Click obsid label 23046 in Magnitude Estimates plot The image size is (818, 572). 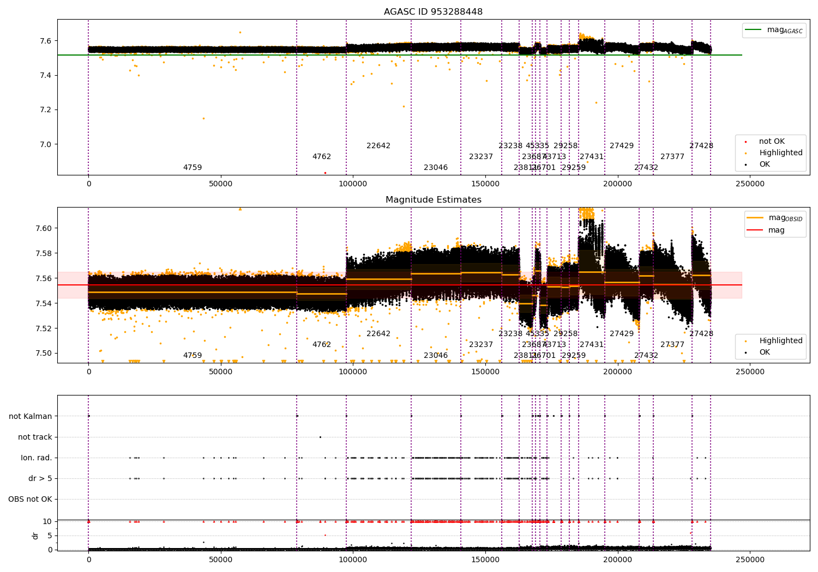436,356
